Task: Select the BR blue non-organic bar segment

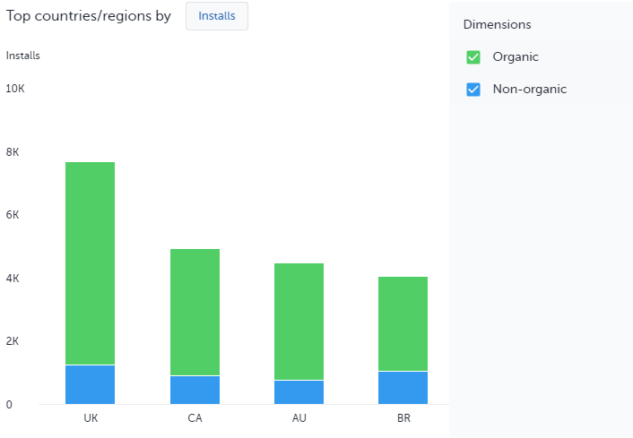Action: pyautogui.click(x=403, y=388)
